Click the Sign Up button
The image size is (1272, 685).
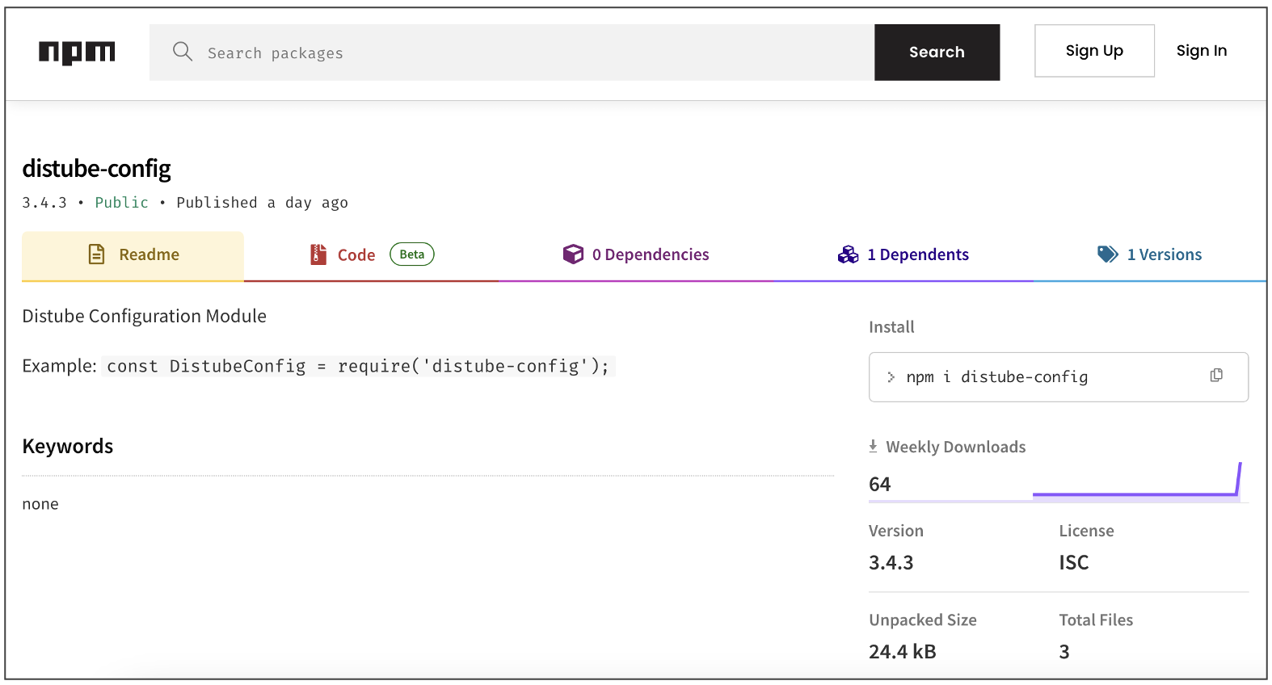pos(1093,51)
